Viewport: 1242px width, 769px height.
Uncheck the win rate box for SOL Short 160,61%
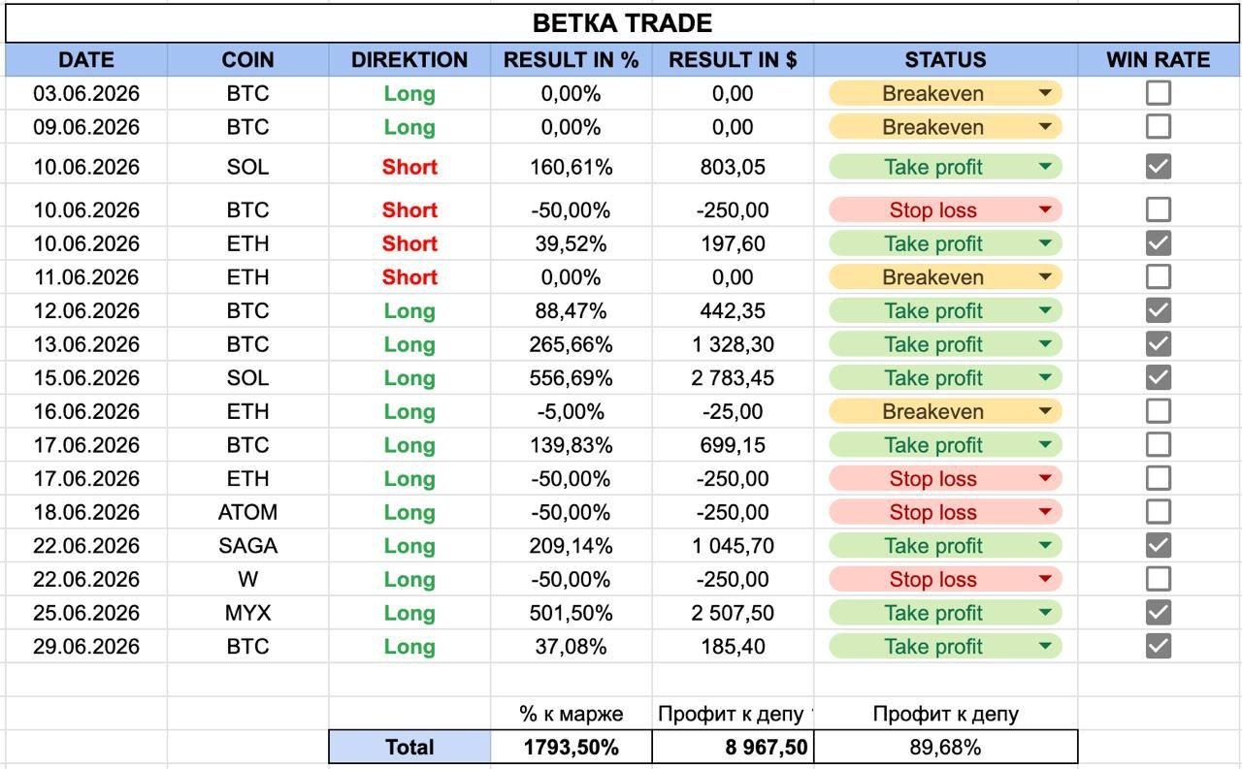point(1158,166)
